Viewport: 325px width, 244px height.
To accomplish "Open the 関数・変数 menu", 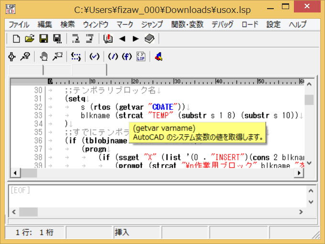I will 187,24.
